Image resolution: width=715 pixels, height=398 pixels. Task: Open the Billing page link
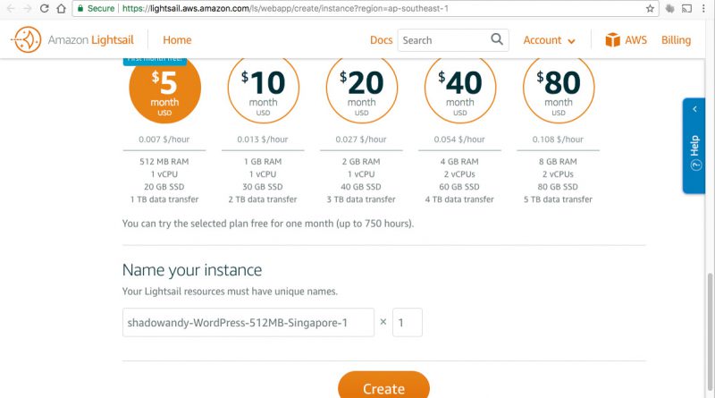tap(676, 40)
